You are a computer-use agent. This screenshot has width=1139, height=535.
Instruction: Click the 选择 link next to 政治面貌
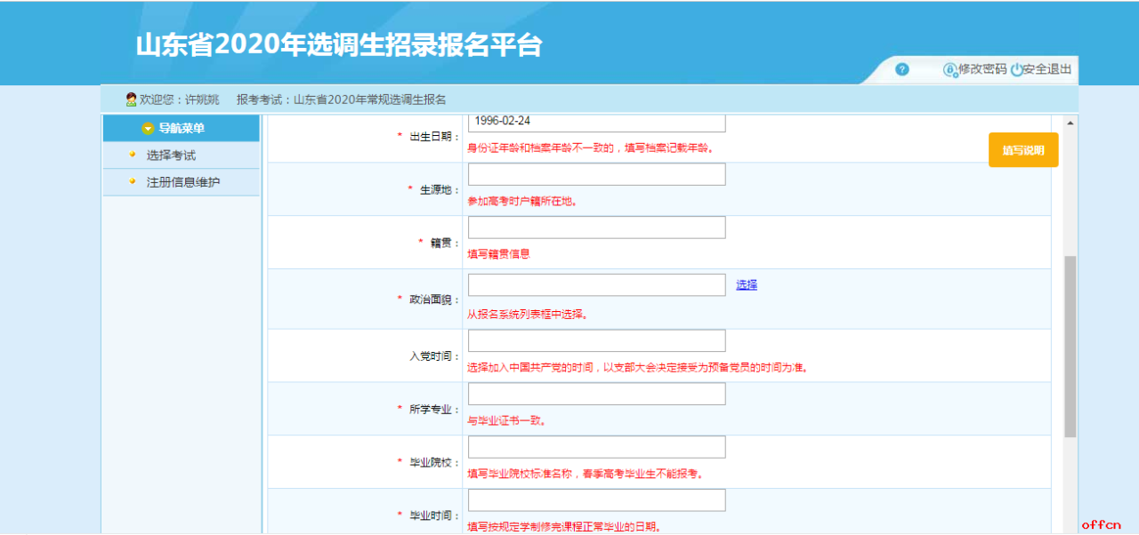tap(746, 285)
